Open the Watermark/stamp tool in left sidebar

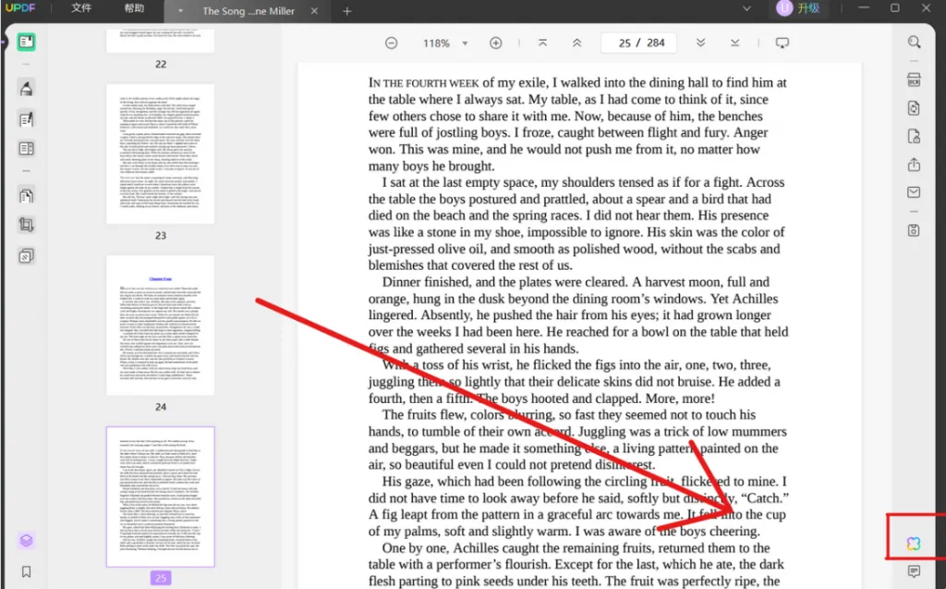point(26,256)
